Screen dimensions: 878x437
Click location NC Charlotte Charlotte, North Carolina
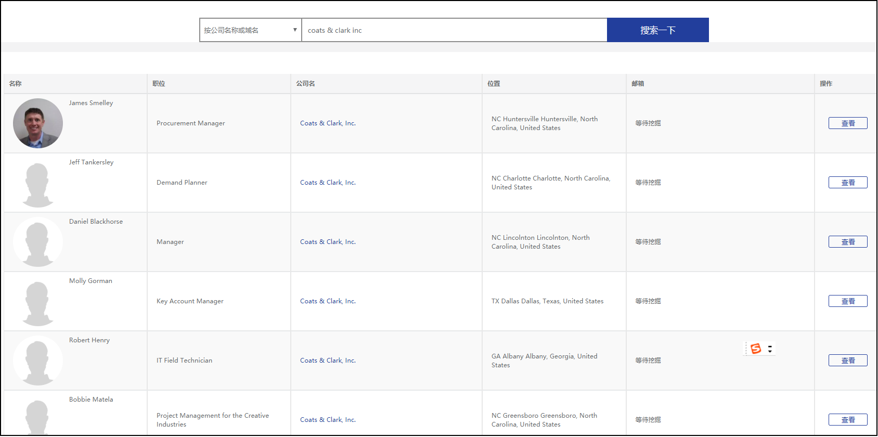[551, 183]
